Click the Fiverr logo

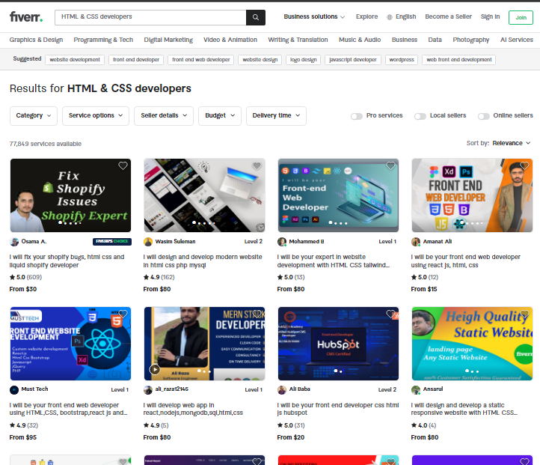pyautogui.click(x=26, y=16)
